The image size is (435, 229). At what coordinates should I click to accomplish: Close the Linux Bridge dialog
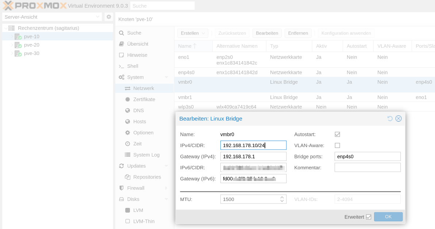pos(399,119)
